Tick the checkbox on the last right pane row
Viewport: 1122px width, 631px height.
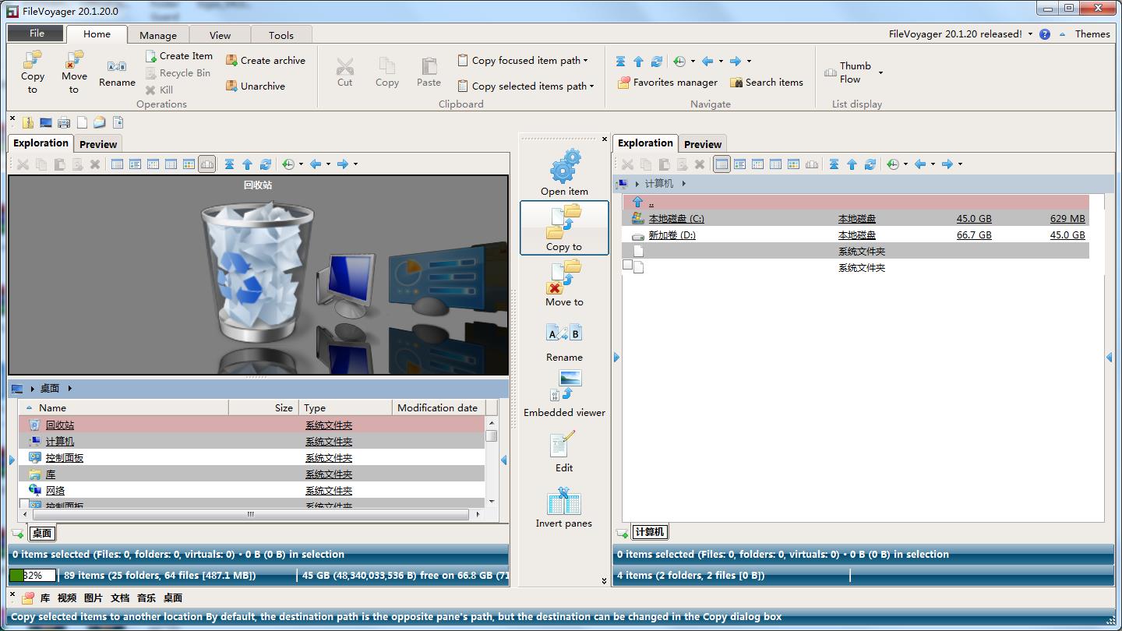coord(627,266)
